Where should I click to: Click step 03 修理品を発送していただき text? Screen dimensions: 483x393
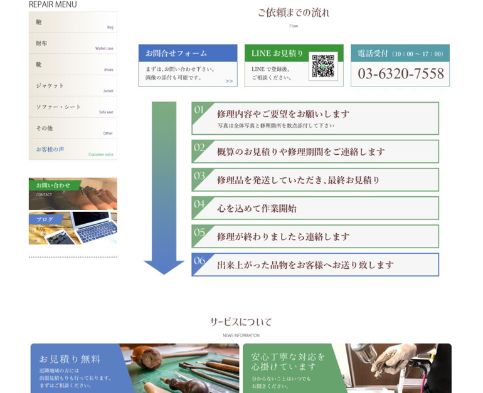(298, 180)
